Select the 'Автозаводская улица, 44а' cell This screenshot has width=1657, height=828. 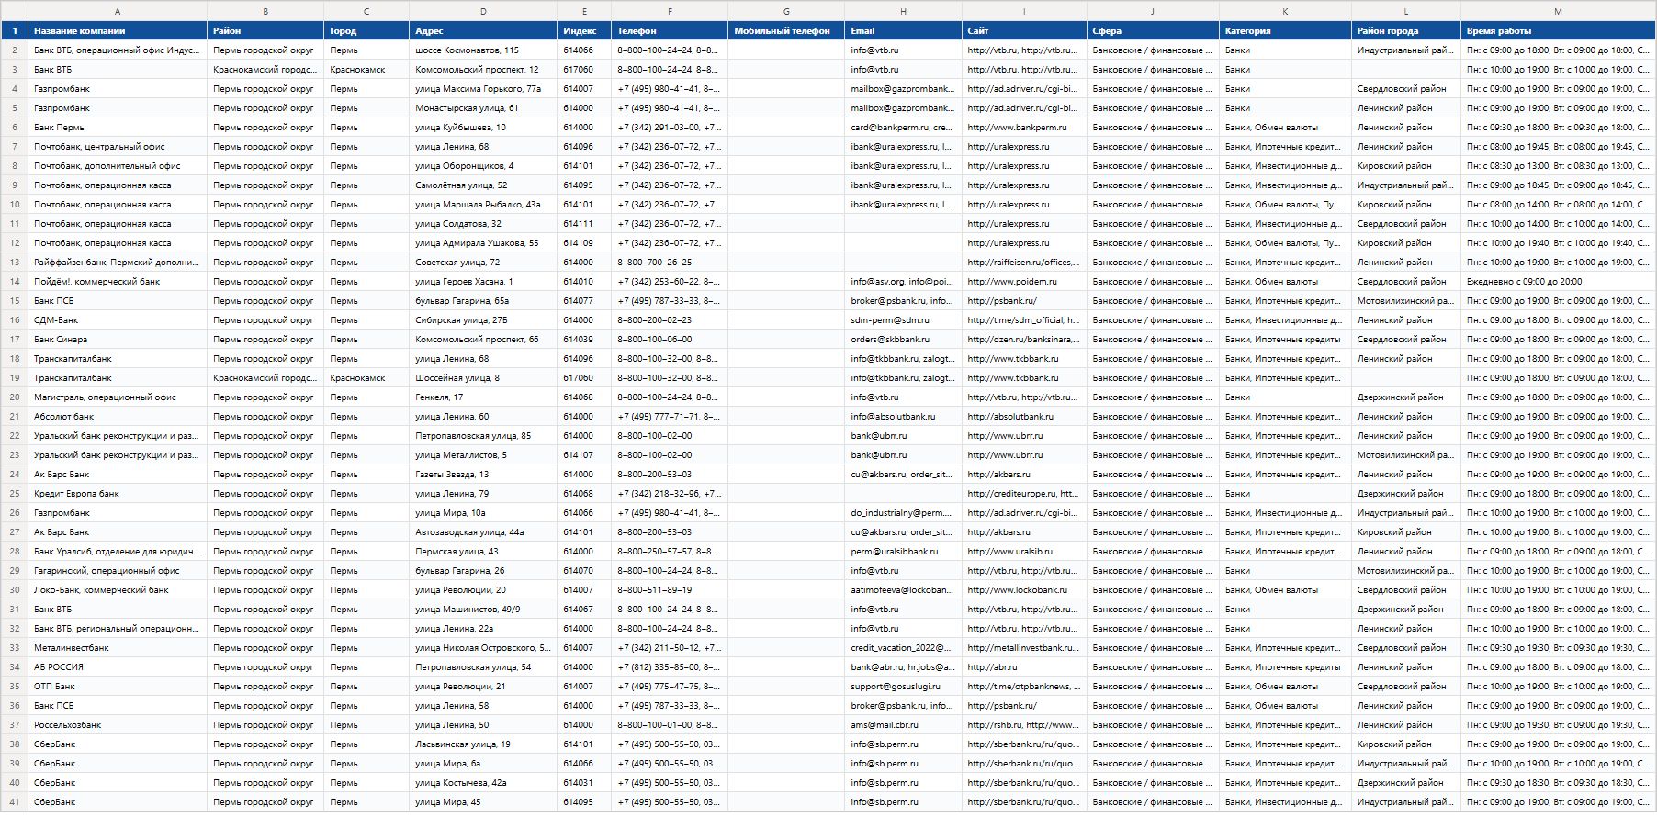(x=483, y=532)
